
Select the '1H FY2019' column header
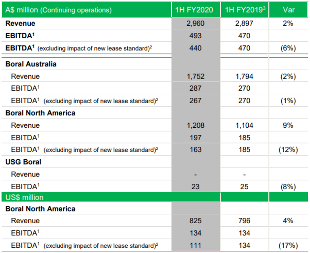[x=245, y=10]
